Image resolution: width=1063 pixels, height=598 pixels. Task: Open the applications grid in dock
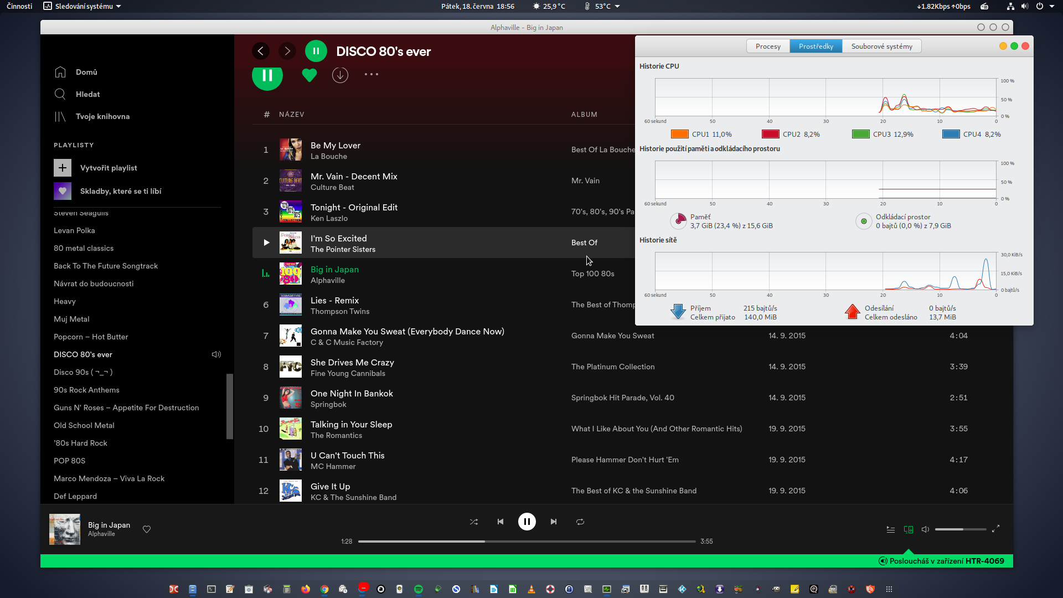pos(889,589)
